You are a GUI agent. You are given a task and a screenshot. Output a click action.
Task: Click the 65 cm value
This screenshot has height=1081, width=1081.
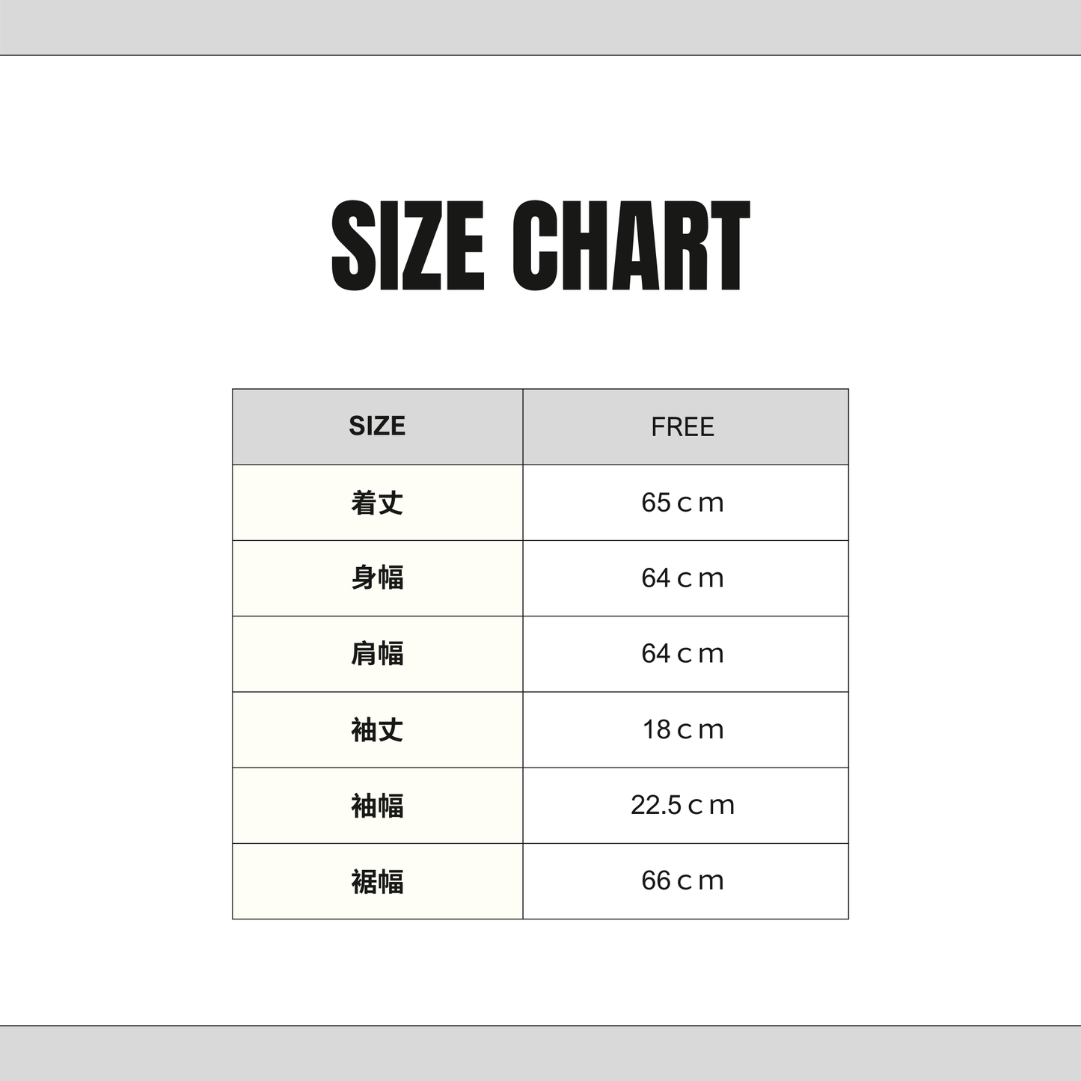(x=682, y=503)
